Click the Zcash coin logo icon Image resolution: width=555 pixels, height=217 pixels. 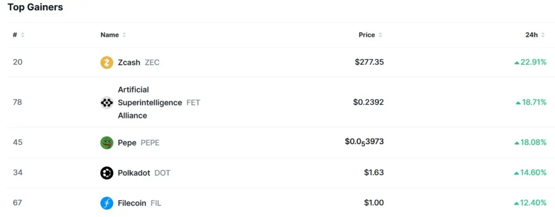[107, 62]
